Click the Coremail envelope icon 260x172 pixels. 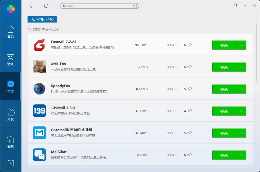coord(39,133)
